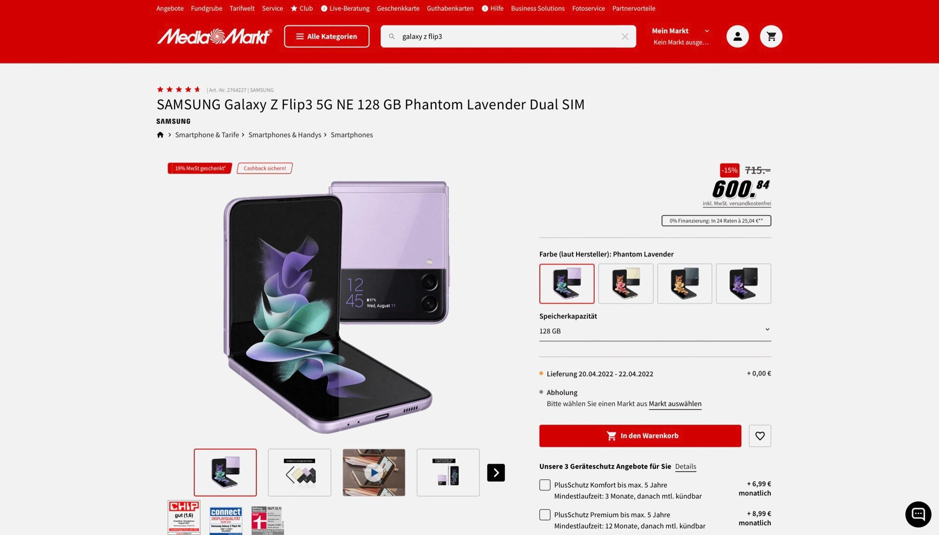Open Speicherkapazität 128 GB dropdown
The height and width of the screenshot is (535, 939).
[x=655, y=331]
